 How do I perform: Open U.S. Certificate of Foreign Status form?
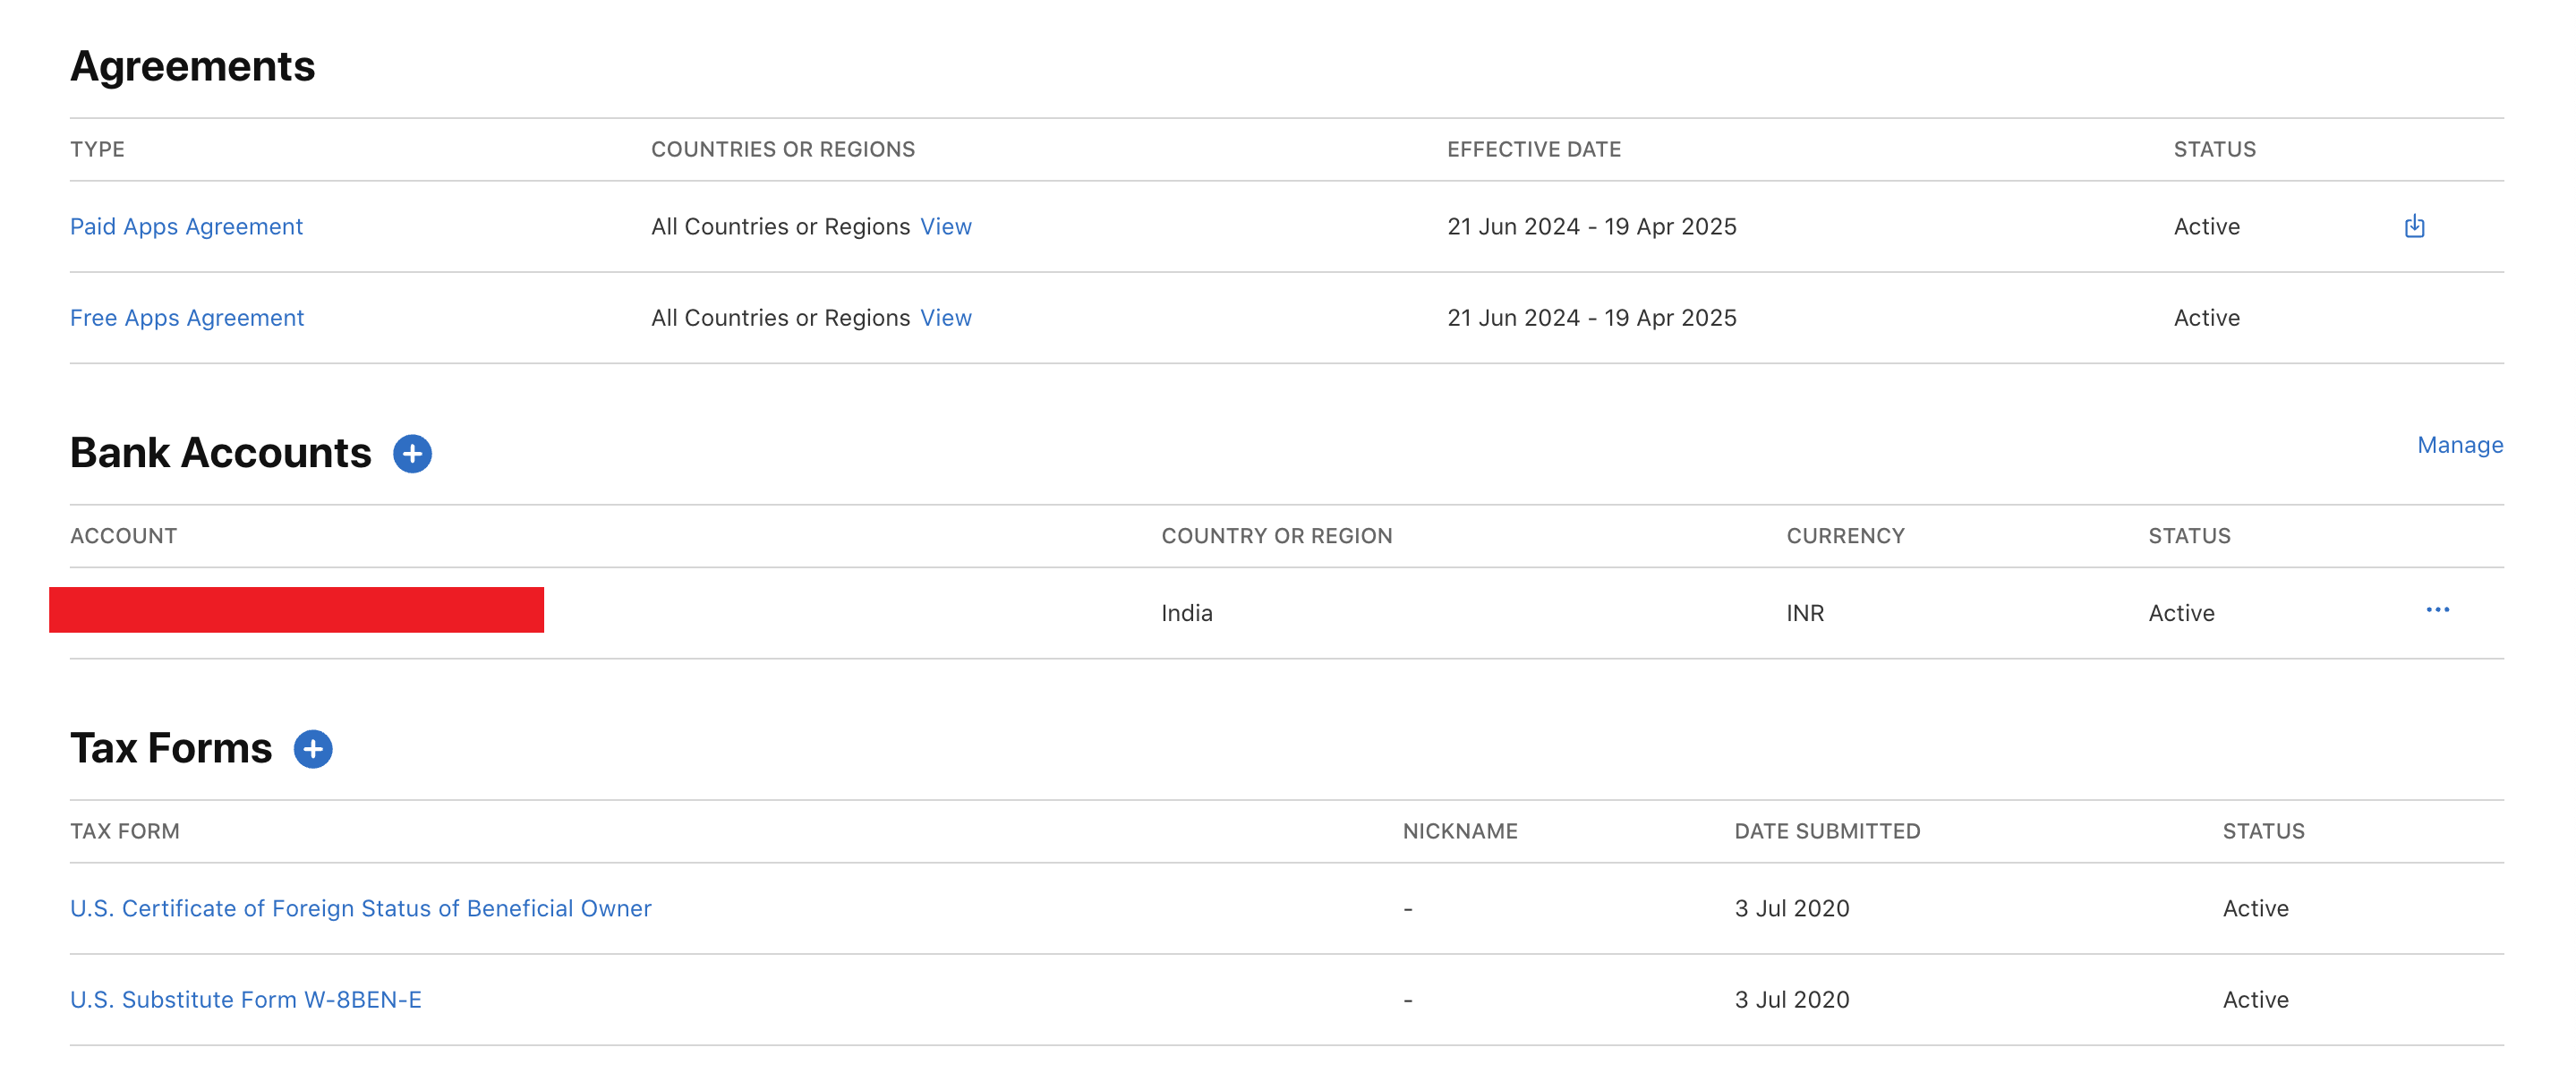[360, 908]
